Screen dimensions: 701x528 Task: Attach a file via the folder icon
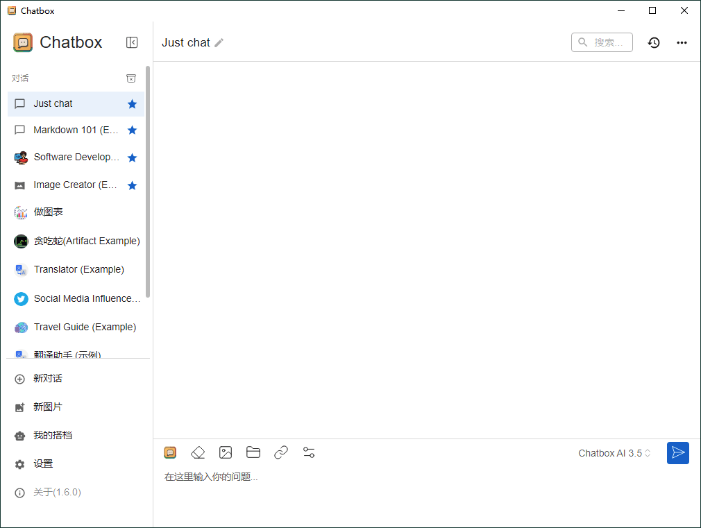(253, 452)
